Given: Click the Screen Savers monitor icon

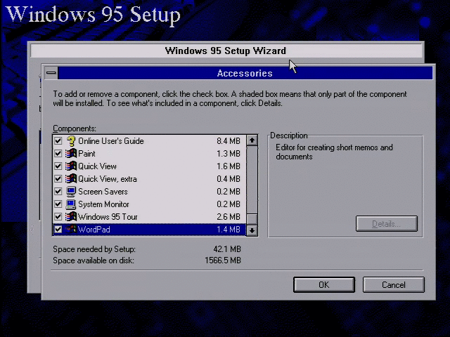Looking at the screenshot, I should (x=71, y=192).
